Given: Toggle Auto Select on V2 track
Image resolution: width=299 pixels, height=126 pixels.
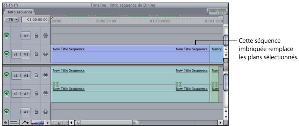Looking at the screenshot, I should tap(45, 36).
